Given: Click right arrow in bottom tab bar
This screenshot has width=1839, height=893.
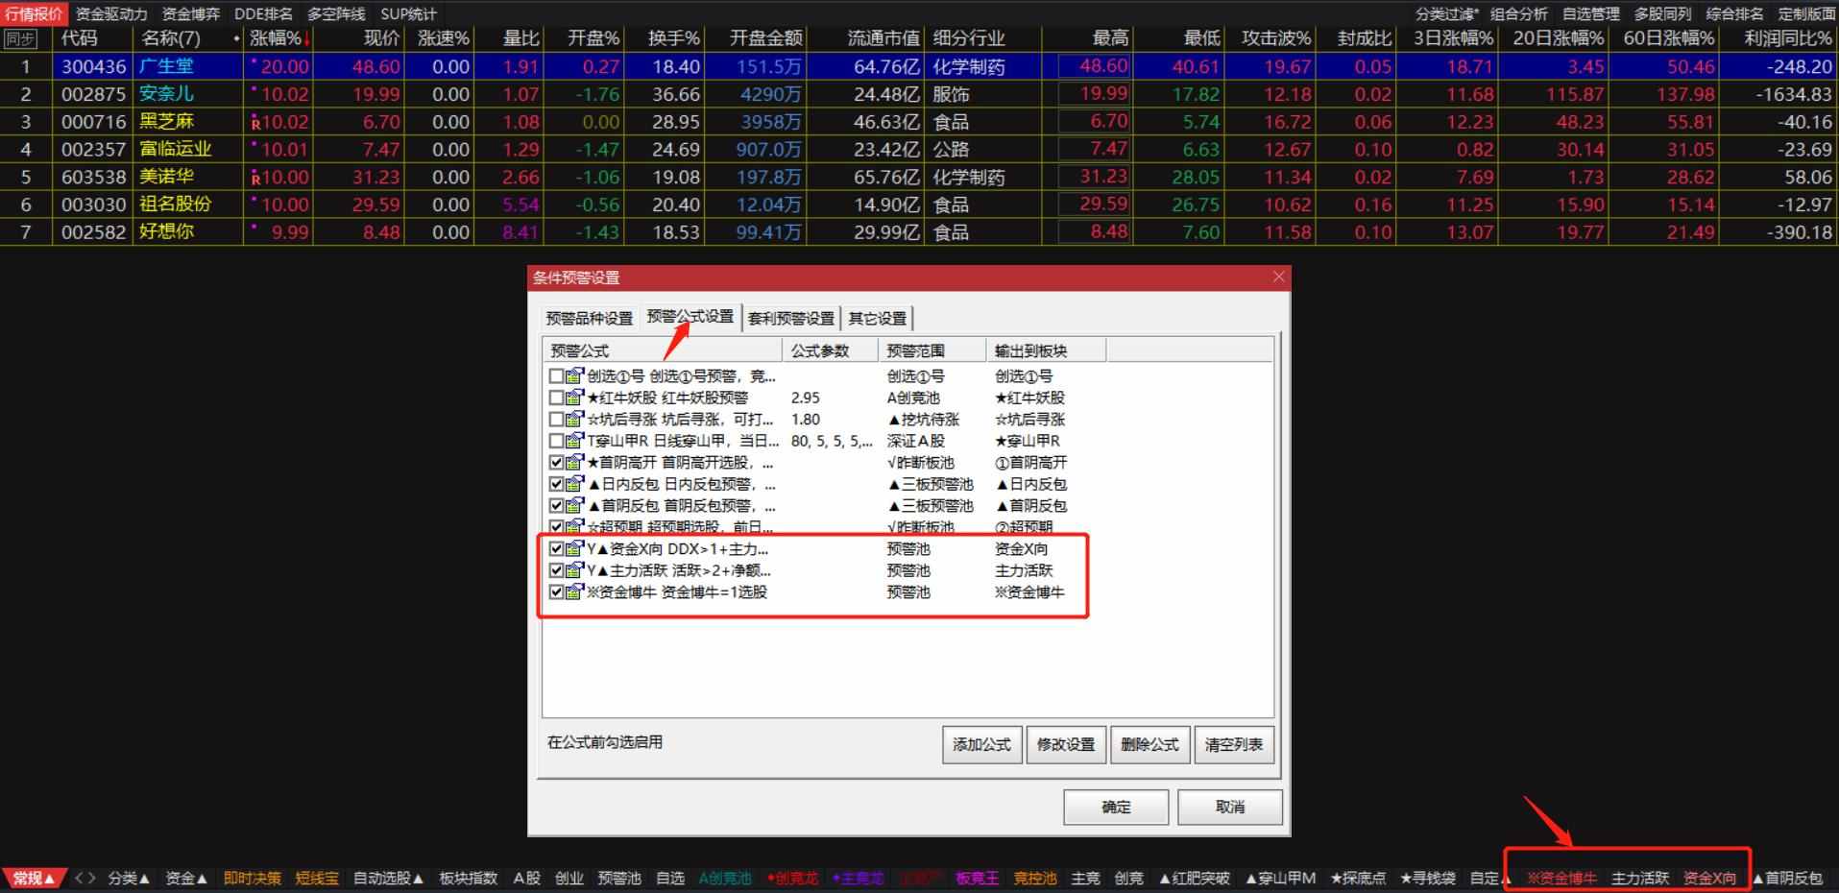Looking at the screenshot, I should click(x=91, y=878).
